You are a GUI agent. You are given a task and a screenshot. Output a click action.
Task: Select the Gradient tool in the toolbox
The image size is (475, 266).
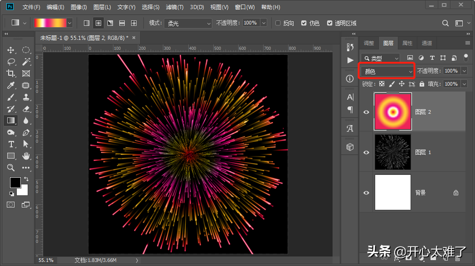10,121
